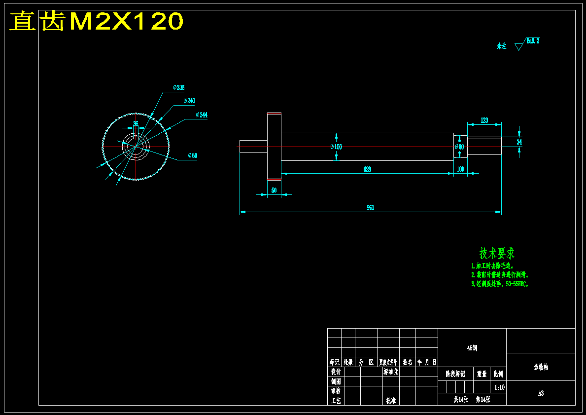Click the 'Ø80' shaft diameter dimension
Screen dimensions: 586x415
[459, 147]
